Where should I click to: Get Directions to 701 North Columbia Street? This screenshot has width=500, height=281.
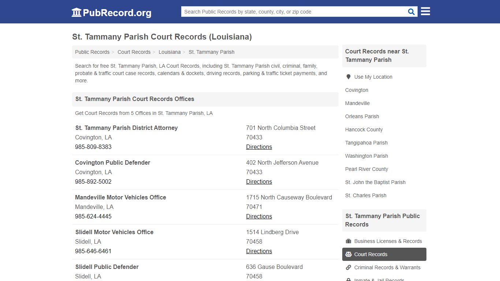pyautogui.click(x=259, y=147)
